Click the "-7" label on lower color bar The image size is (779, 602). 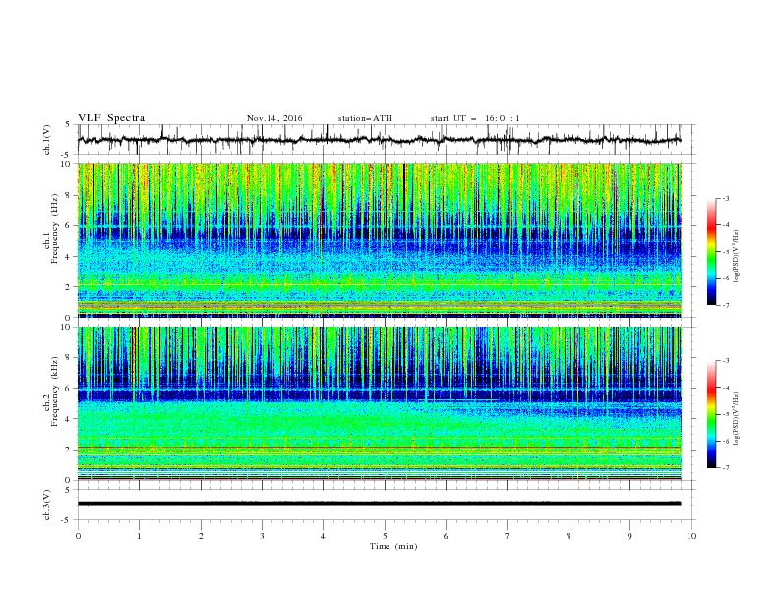tap(726, 467)
